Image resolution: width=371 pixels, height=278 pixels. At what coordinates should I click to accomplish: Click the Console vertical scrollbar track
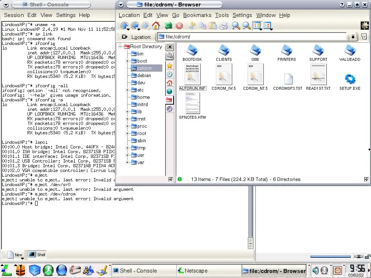coord(251,211)
